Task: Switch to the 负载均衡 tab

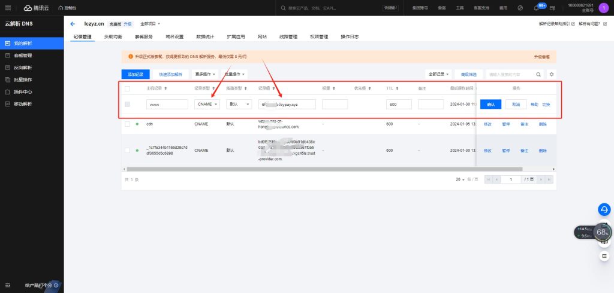Action: 113,36
